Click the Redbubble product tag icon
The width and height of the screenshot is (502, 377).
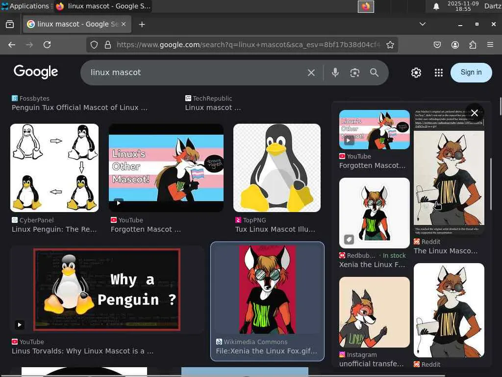point(349,239)
